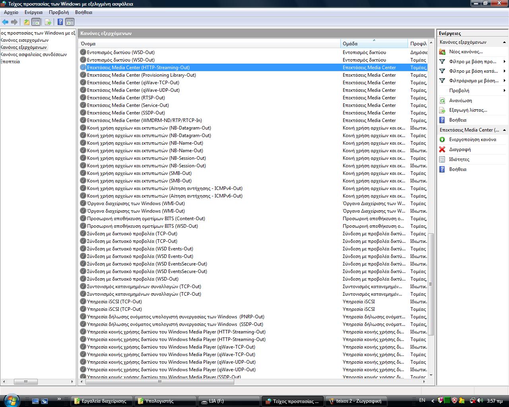509x407 pixels.
Task: Open Εργαλεία διαχείρισης taskbar button
Action: [x=102, y=401]
